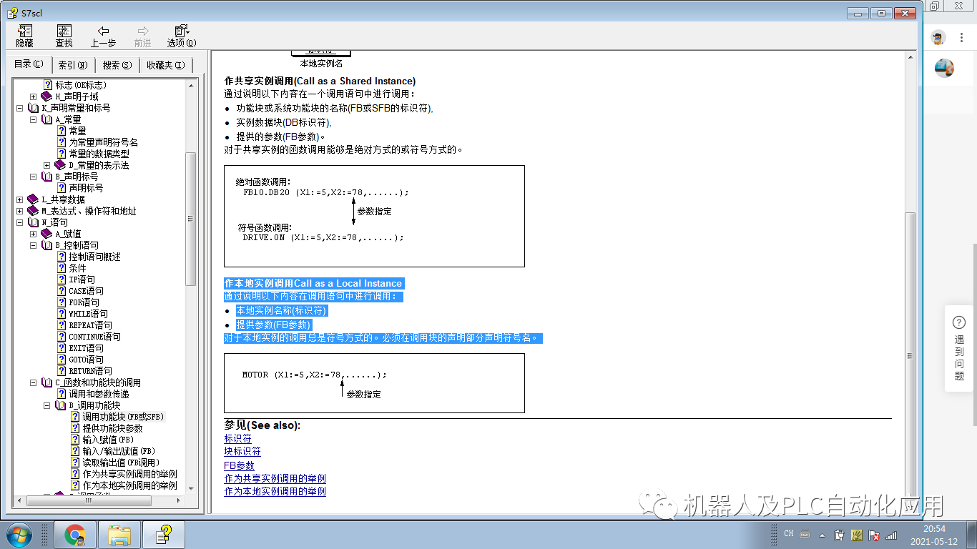Screen dimensions: 977x549
Task: Open 作为本地实例调用的举例 in the tree
Action: tap(129, 485)
